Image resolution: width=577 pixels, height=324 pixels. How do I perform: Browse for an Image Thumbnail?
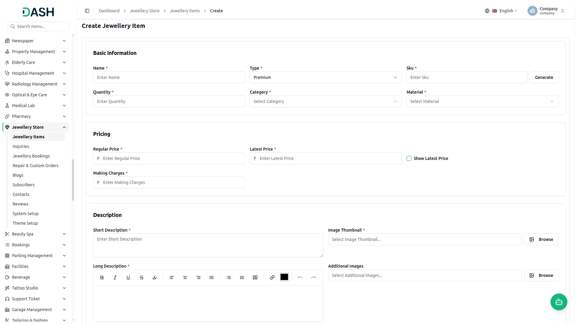coord(541,239)
